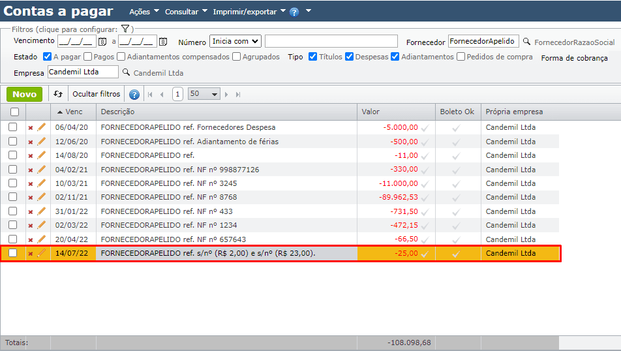Open help icon in top header
621x351 pixels.
point(294,12)
